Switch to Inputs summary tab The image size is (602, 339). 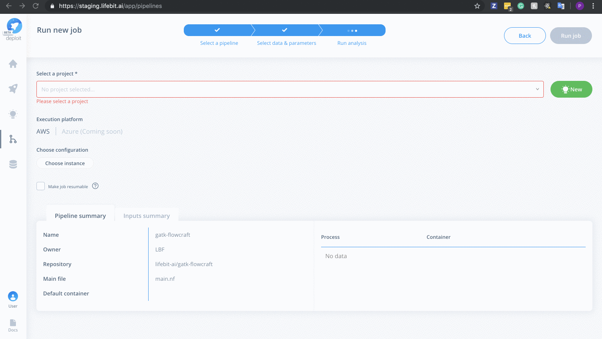[x=147, y=216]
